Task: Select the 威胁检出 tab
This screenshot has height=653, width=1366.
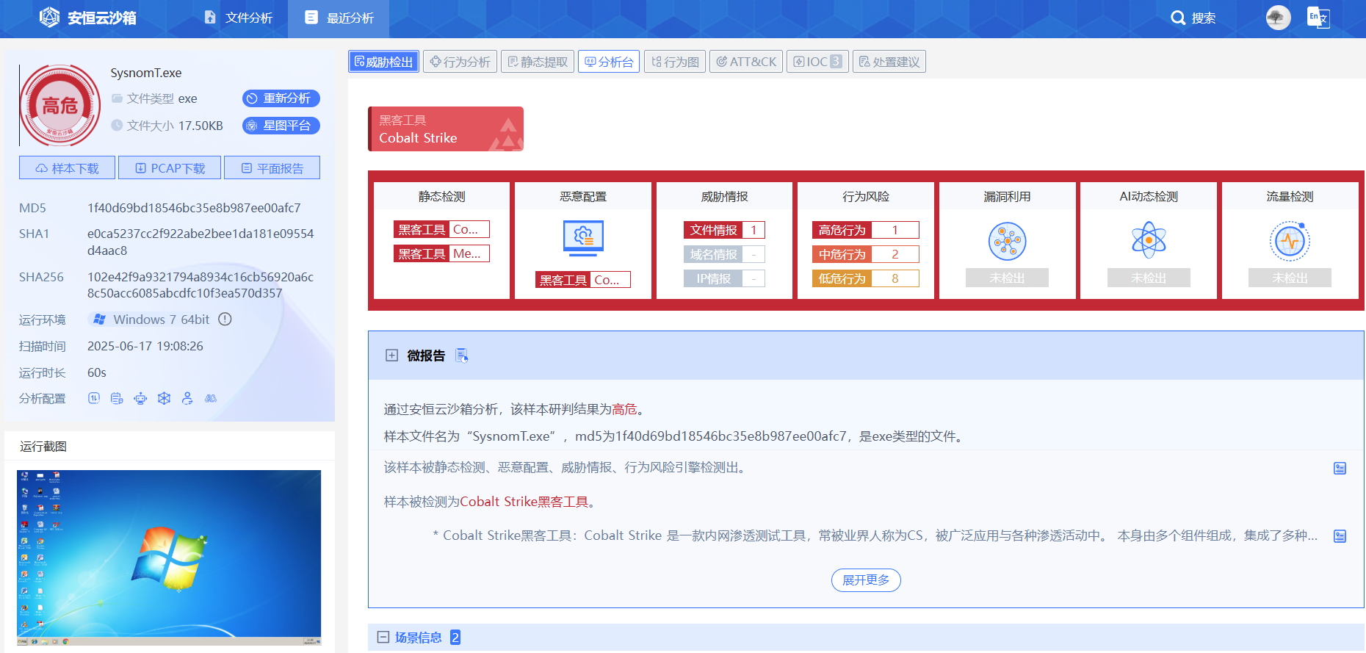Action: tap(383, 62)
